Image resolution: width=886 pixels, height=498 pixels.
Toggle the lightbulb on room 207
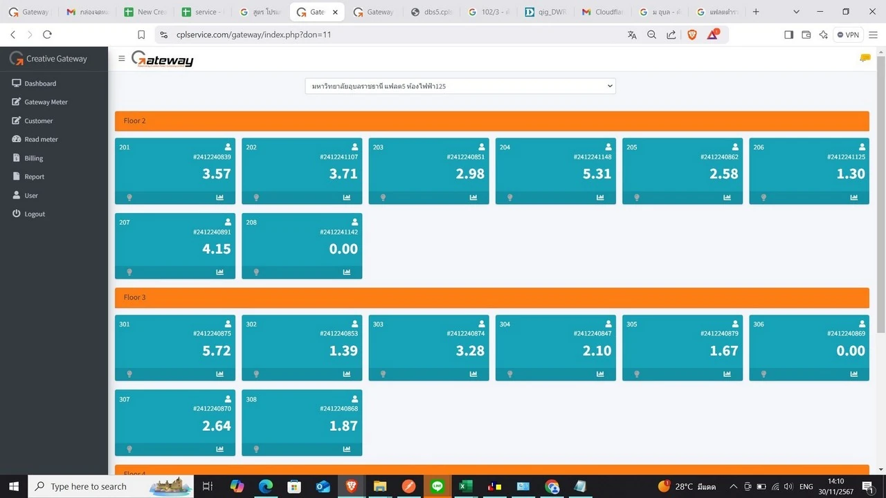click(129, 272)
